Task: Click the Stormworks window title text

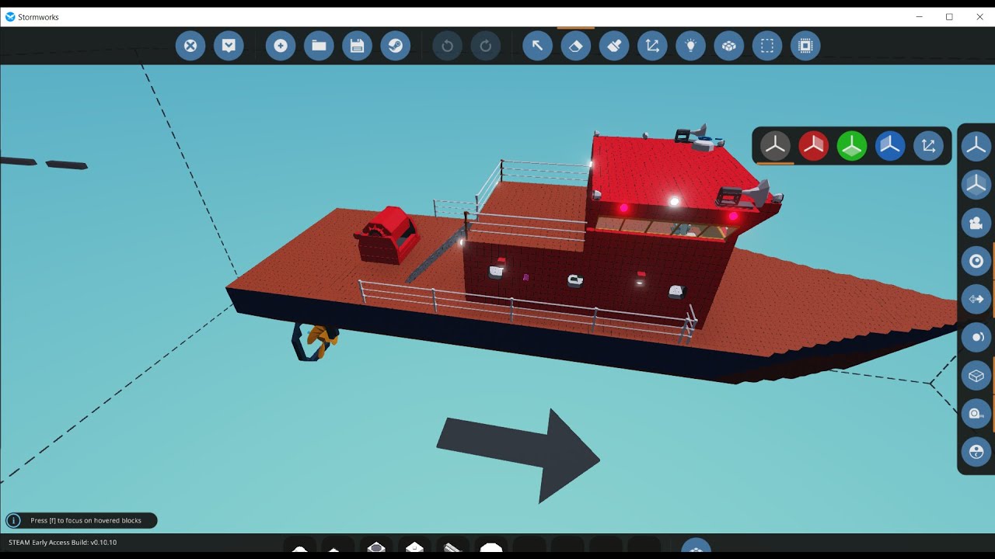Action: (x=38, y=17)
